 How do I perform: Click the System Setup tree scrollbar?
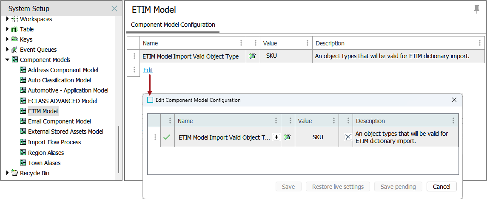pos(118,149)
